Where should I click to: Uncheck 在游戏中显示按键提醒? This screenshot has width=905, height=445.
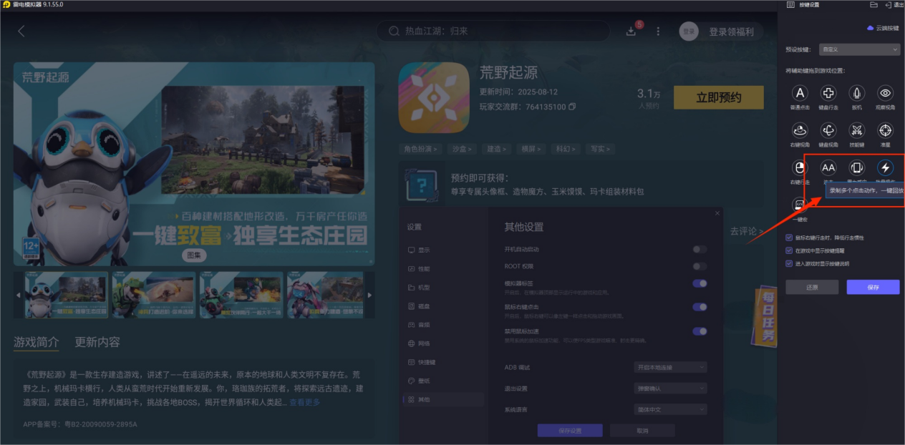[789, 250]
